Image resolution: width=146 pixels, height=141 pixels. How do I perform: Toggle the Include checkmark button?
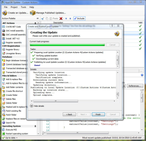pos(79,19)
